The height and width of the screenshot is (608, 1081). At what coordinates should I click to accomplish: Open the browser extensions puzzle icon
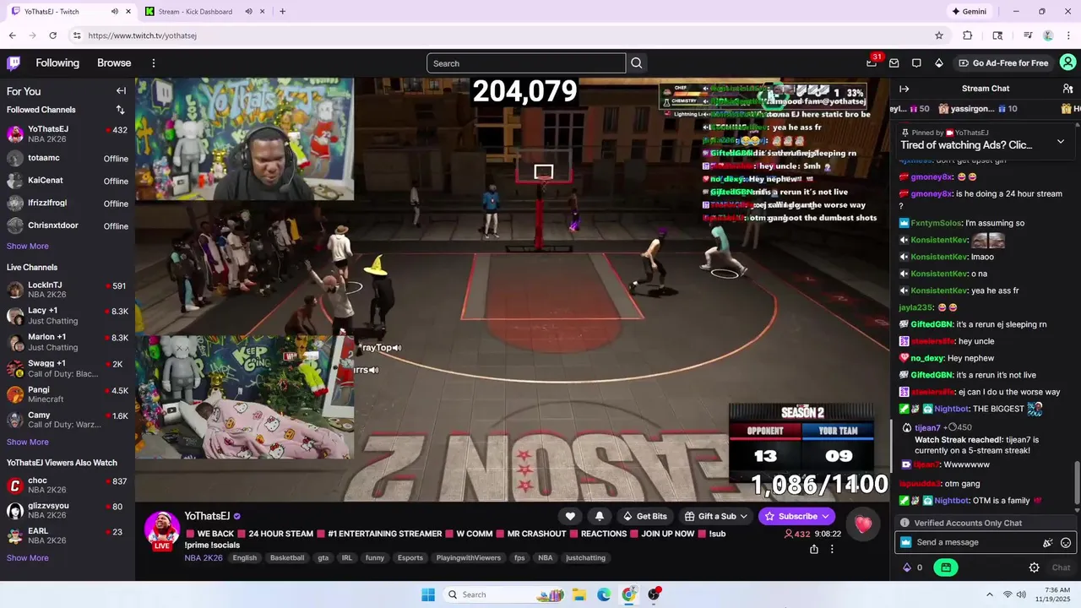[x=968, y=35]
